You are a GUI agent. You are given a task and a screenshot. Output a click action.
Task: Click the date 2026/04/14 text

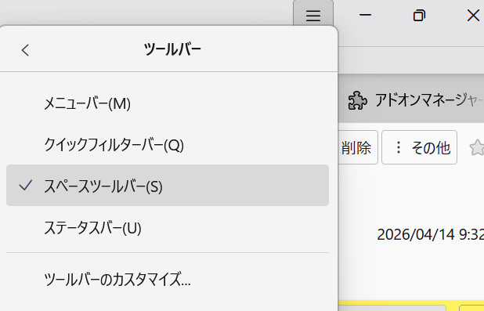[416, 234]
